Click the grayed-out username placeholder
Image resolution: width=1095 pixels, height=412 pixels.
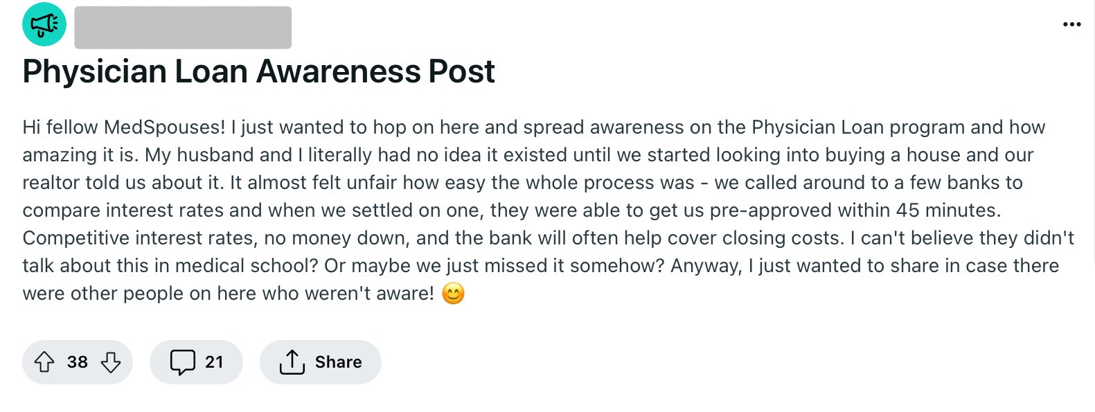183,28
